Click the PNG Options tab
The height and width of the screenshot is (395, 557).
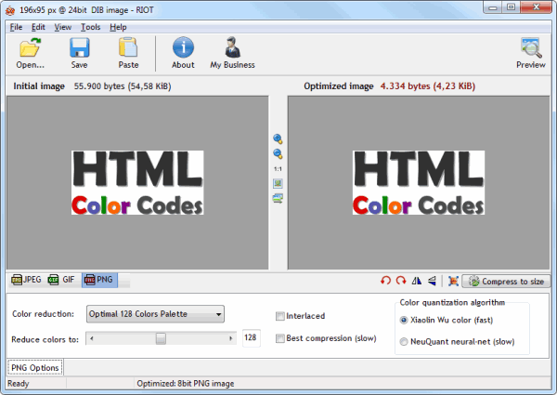pyautogui.click(x=35, y=368)
